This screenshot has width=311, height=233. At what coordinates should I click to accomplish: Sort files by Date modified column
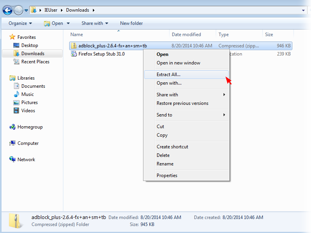(186, 35)
